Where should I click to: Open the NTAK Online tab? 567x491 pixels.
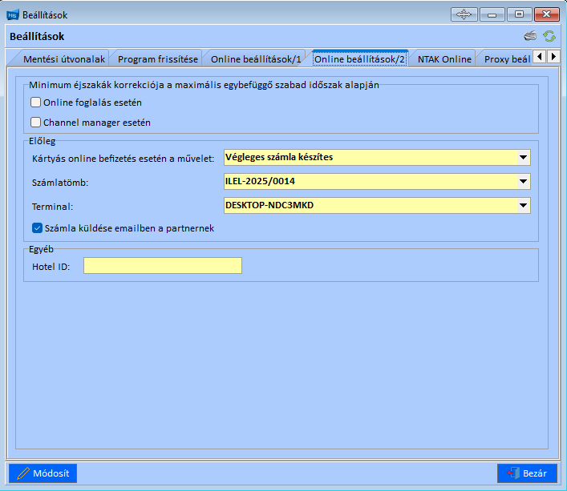(x=444, y=59)
